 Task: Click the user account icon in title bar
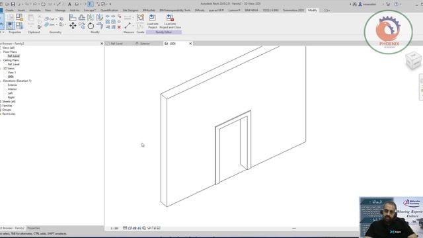coord(360,5)
